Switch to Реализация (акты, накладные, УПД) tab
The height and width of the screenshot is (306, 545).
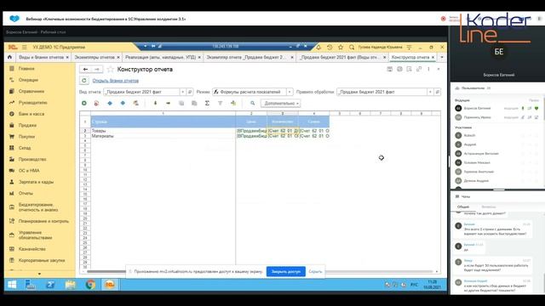pyautogui.click(x=160, y=57)
